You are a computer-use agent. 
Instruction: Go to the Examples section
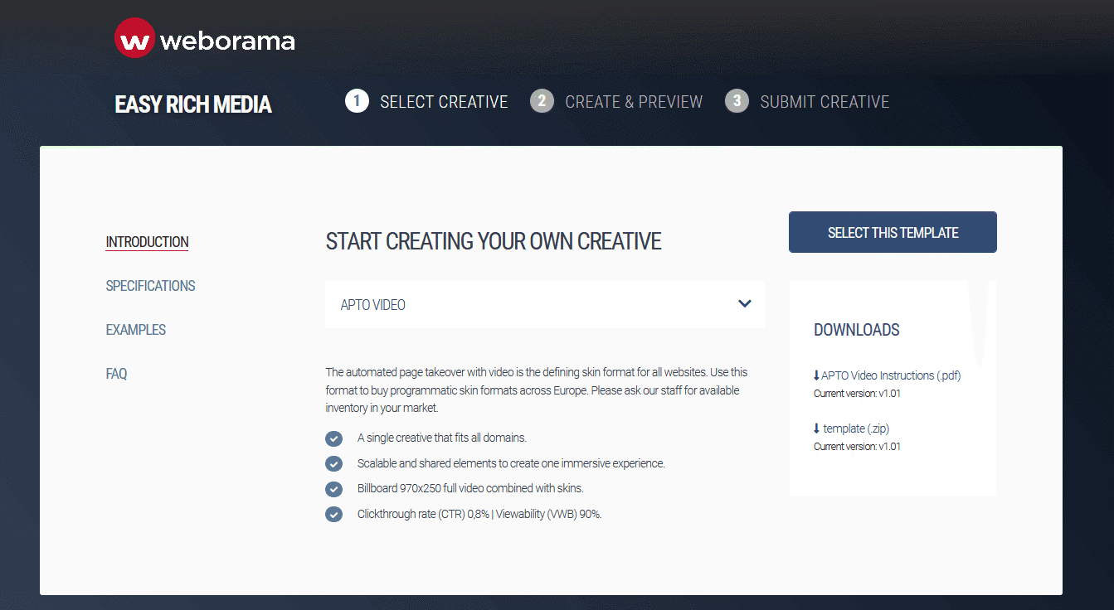click(135, 330)
